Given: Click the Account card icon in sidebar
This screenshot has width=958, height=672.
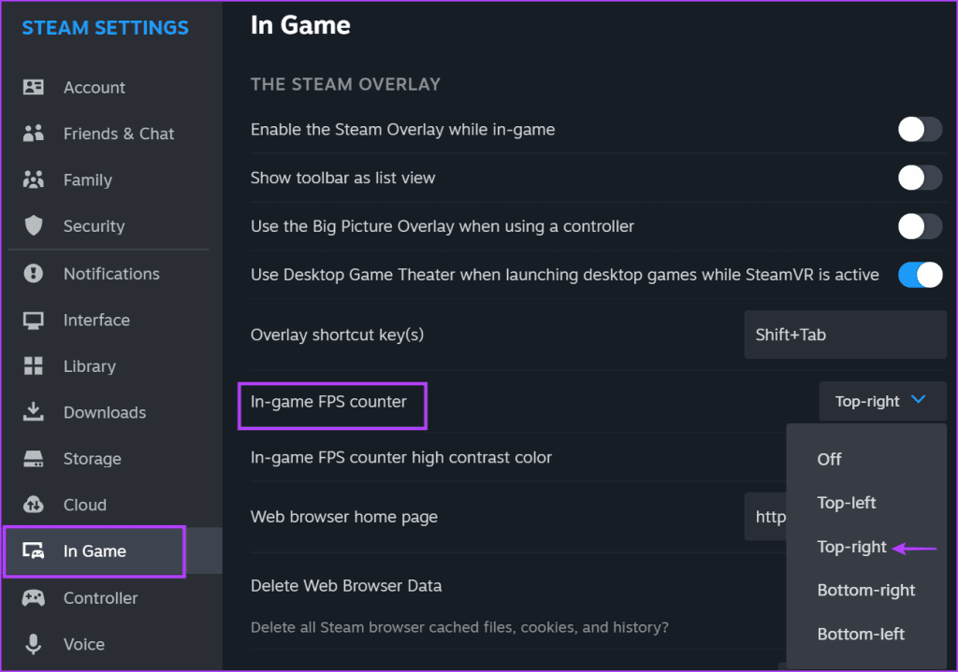Looking at the screenshot, I should pyautogui.click(x=34, y=87).
